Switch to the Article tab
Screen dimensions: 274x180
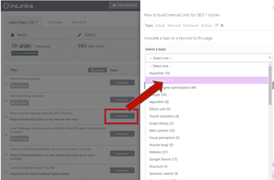(160, 26)
